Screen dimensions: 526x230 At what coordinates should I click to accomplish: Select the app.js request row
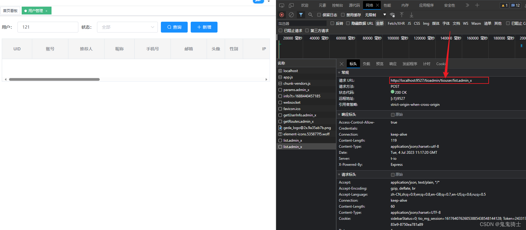[x=306, y=77]
